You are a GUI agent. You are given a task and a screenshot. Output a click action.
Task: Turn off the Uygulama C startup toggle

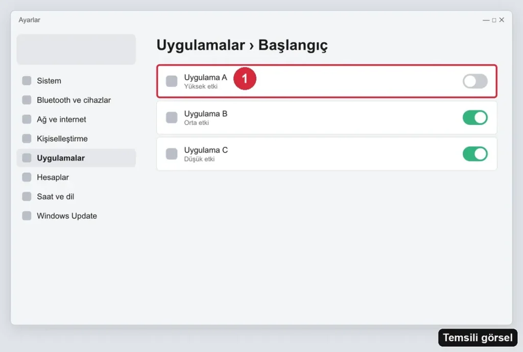tap(475, 154)
